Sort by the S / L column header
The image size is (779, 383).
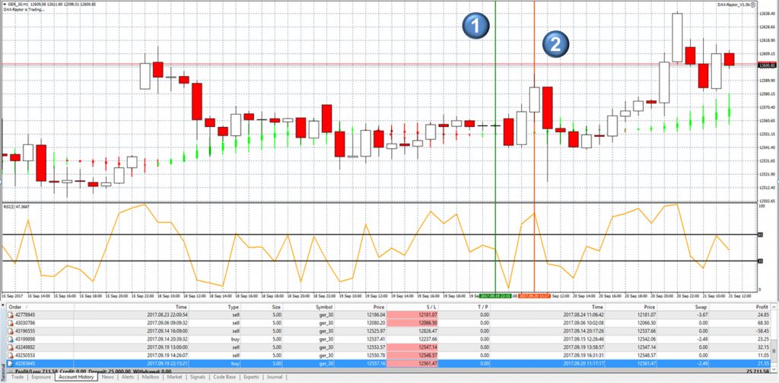412,307
